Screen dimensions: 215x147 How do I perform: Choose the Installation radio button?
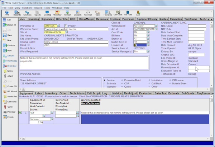pyautogui.click(x=149, y=80)
